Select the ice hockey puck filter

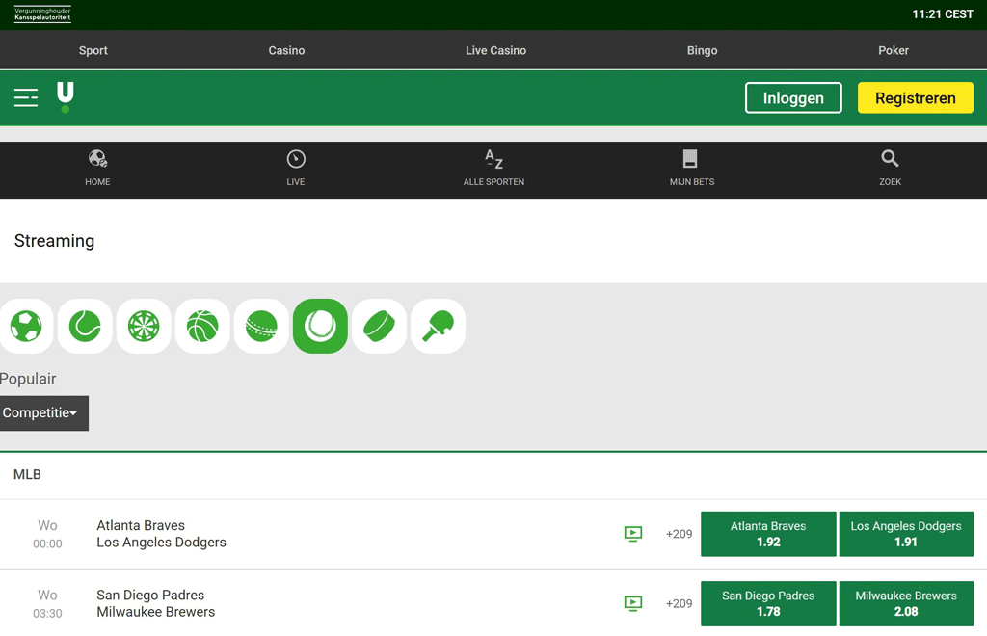coord(379,326)
